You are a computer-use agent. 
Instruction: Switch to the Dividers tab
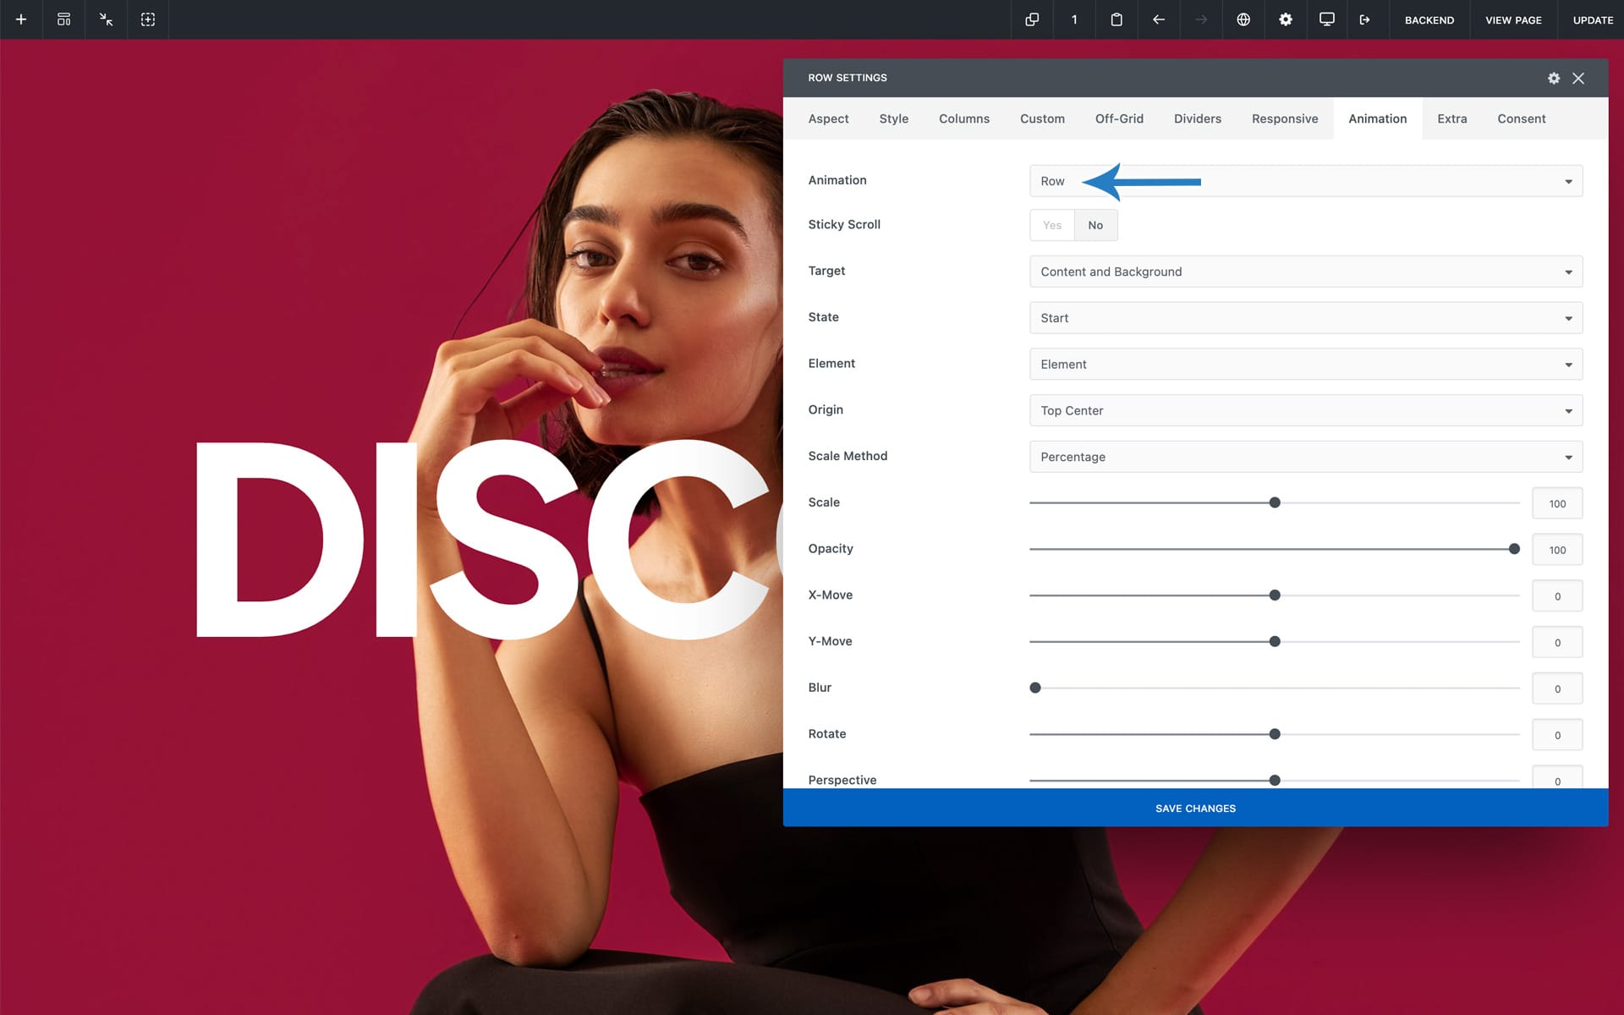point(1197,118)
